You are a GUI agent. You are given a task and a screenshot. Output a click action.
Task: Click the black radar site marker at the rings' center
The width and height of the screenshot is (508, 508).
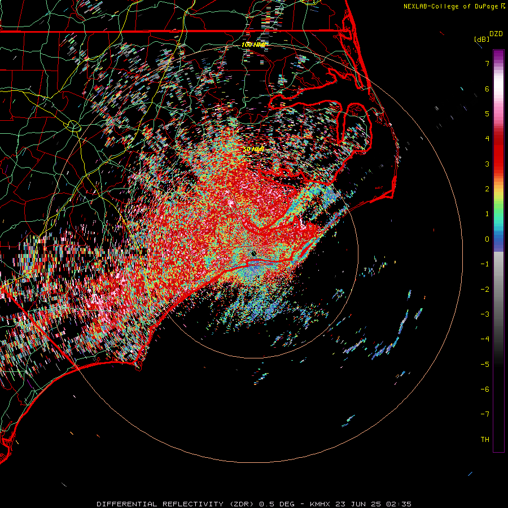tap(254, 253)
